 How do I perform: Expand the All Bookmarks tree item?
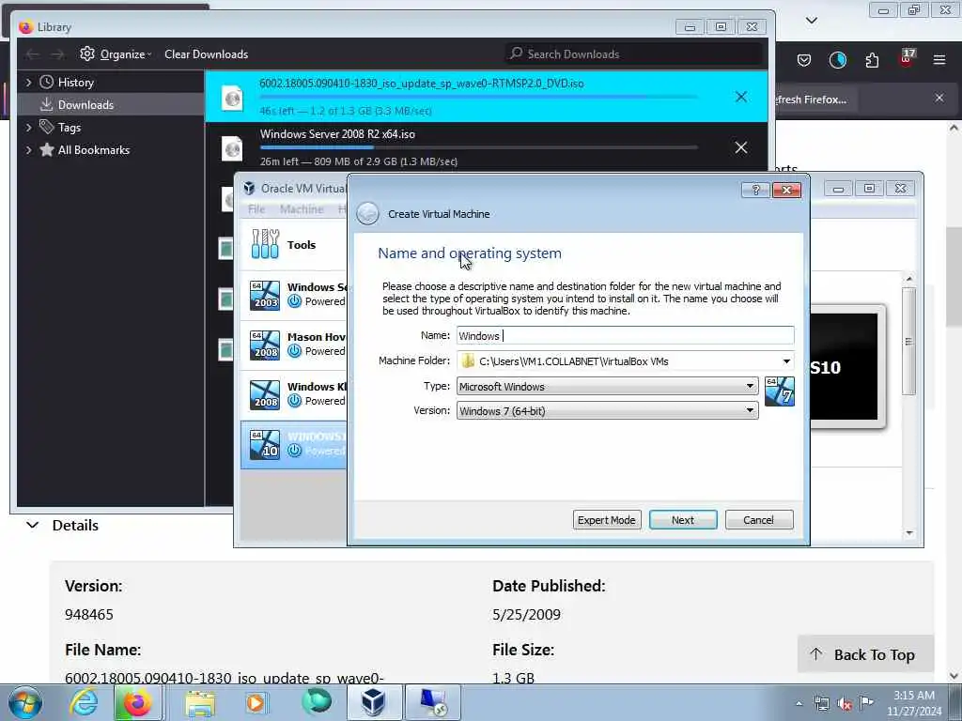pos(28,149)
